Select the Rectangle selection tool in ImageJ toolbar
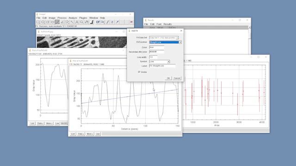Viewport: 296px width, 166px height. tap(38, 22)
